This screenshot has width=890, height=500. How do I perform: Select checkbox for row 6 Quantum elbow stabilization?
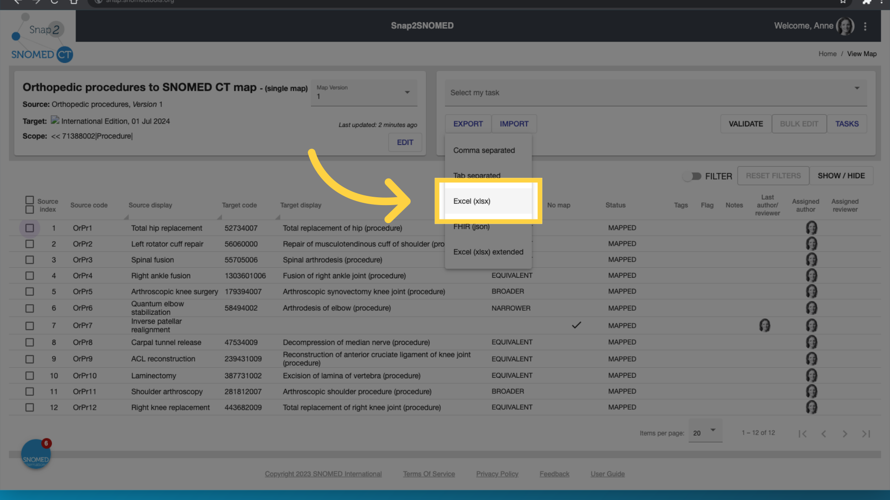click(30, 308)
